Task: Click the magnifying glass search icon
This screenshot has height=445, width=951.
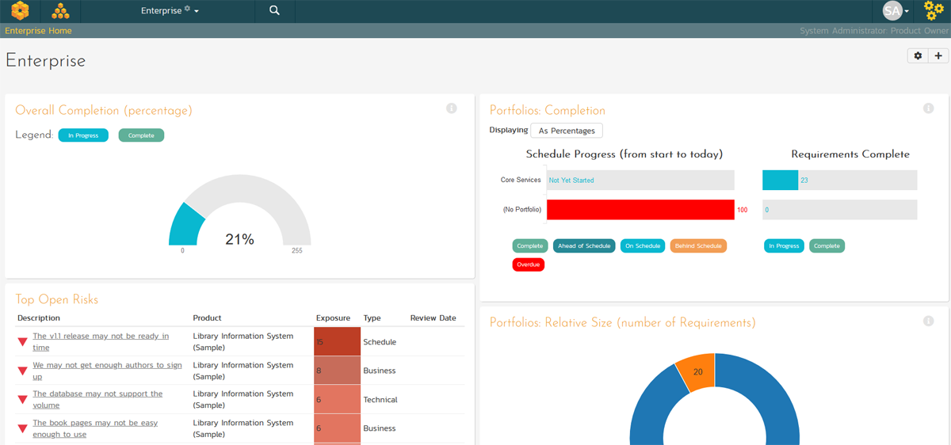Action: coord(274,11)
